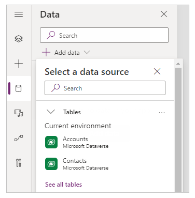The image size is (195, 198).
Task: Click the data source list scrollbar thumb
Action: pyautogui.click(x=178, y=130)
